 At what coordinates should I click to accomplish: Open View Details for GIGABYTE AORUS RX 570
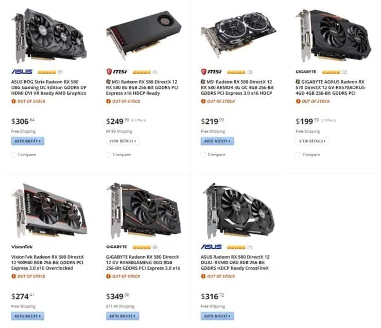(312, 141)
